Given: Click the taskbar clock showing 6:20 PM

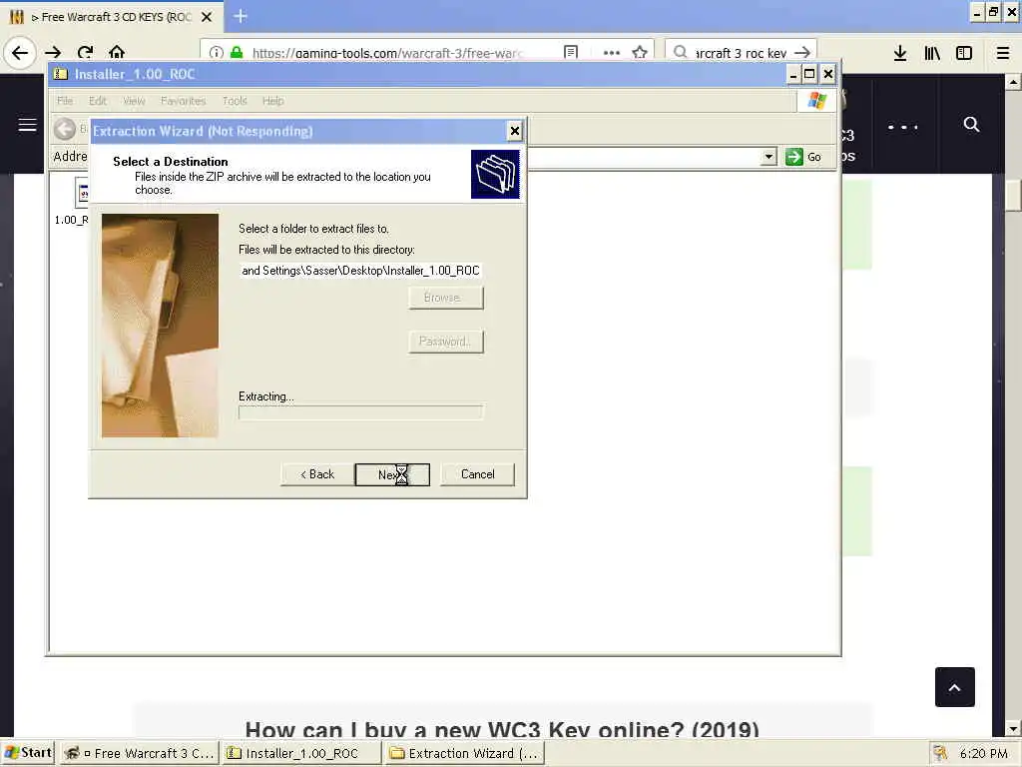Looking at the screenshot, I should pyautogui.click(x=983, y=753).
